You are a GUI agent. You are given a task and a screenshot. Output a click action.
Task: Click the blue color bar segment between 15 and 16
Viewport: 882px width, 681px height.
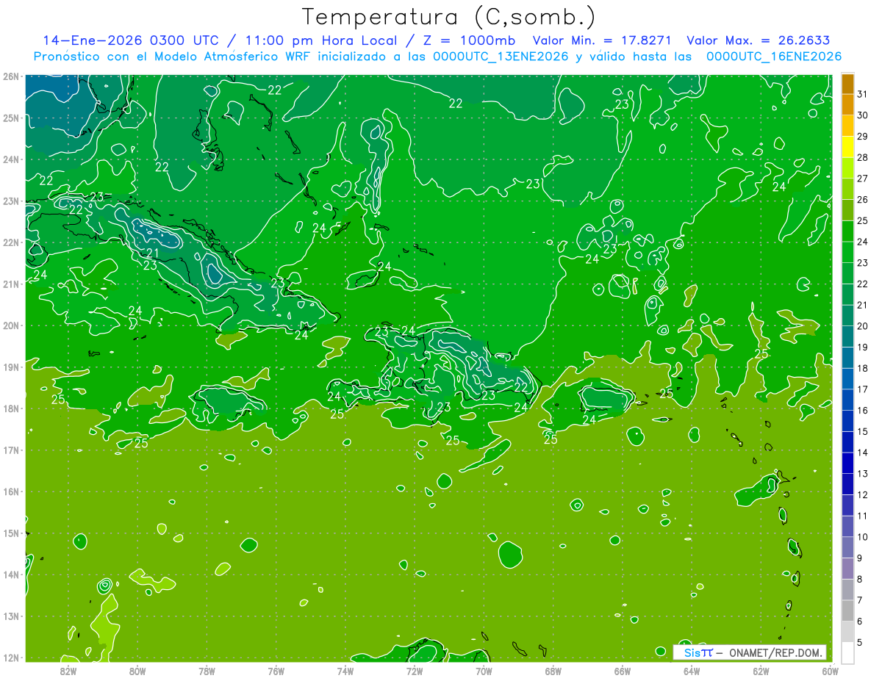[848, 421]
